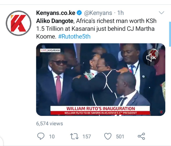Image resolution: width=171 pixels, height=146 pixels.
Task: Unmute the video with speaker icon
Action: point(151,57)
